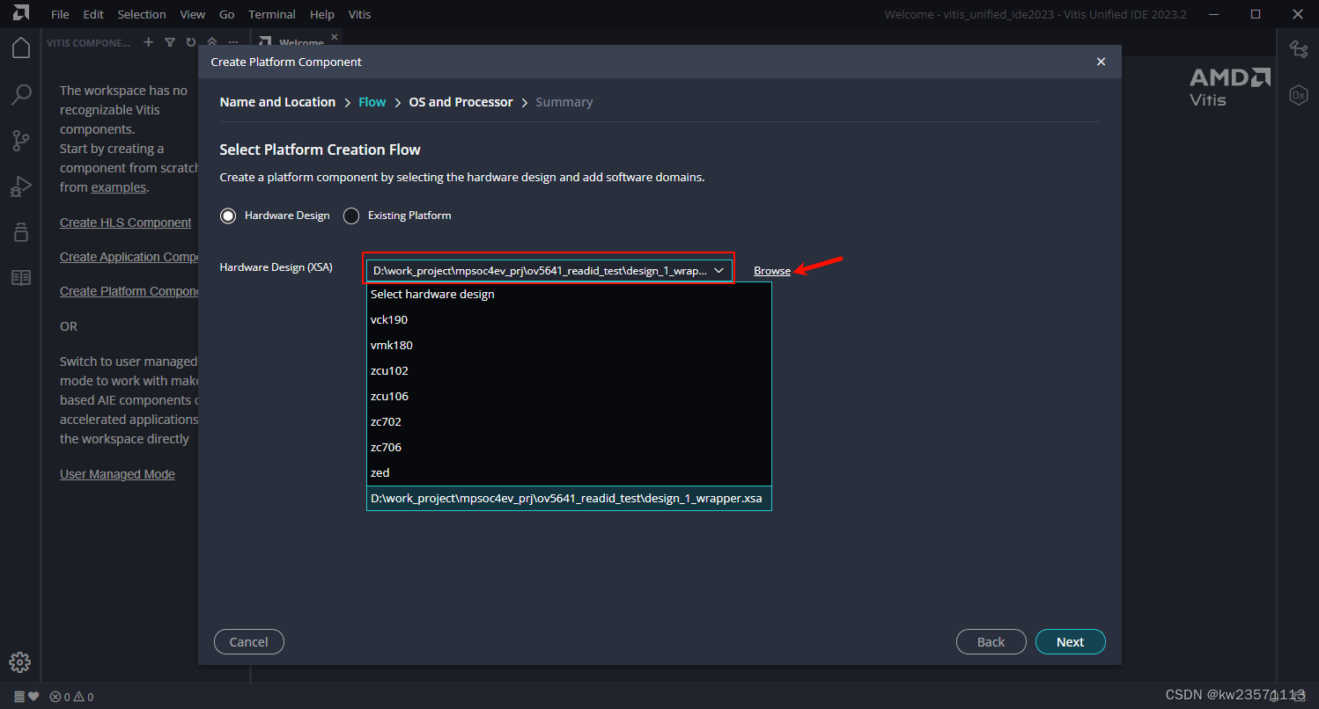Image resolution: width=1319 pixels, height=709 pixels.
Task: Collapse all in Vitis Components panel
Action: [x=211, y=42]
